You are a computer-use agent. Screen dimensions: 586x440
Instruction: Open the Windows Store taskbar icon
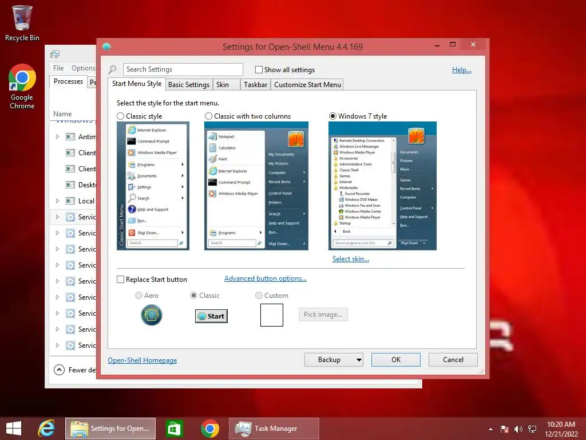(x=174, y=429)
